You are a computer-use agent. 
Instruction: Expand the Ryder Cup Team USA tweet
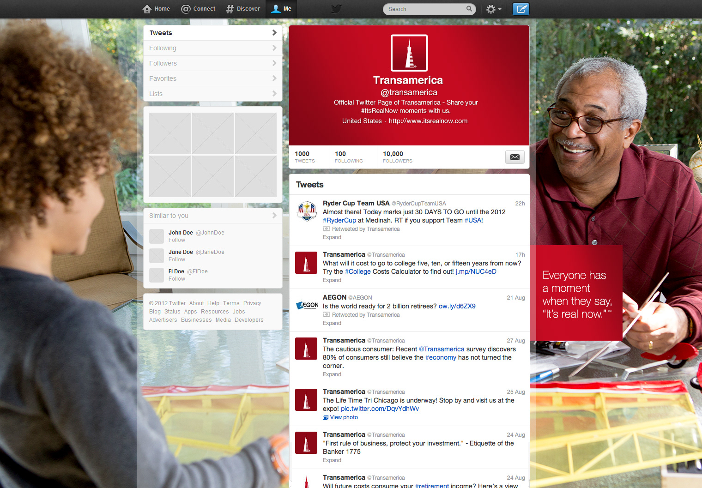click(x=332, y=237)
